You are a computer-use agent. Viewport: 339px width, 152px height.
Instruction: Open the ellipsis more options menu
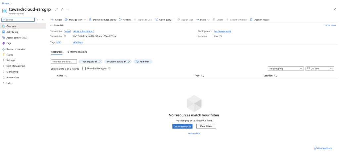[x=68, y=10]
